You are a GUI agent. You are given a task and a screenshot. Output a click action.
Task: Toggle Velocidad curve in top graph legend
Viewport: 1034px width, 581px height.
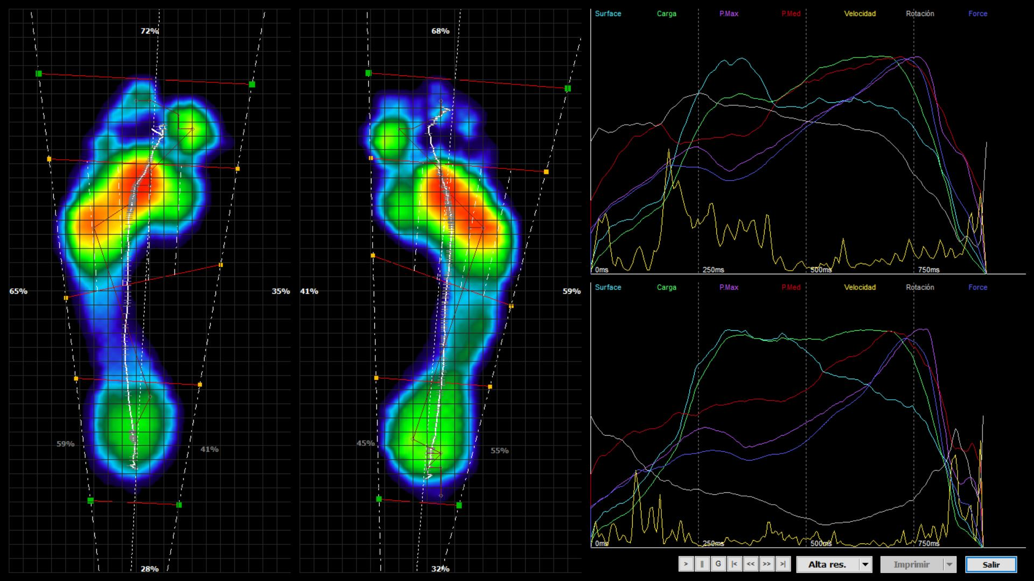tap(860, 14)
